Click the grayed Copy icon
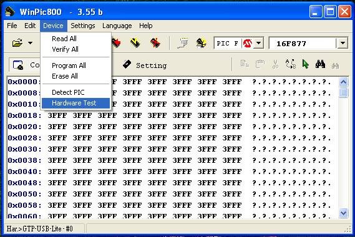Image resolution: width=355 pixels, height=237 pixels. pyautogui.click(x=245, y=64)
